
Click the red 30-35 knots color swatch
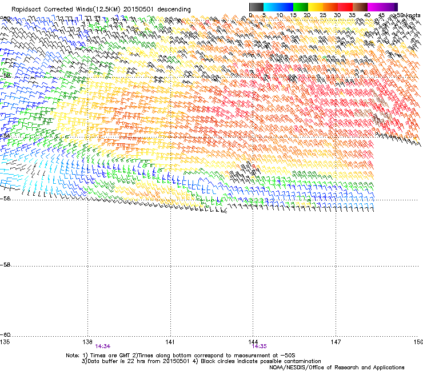(345, 7)
